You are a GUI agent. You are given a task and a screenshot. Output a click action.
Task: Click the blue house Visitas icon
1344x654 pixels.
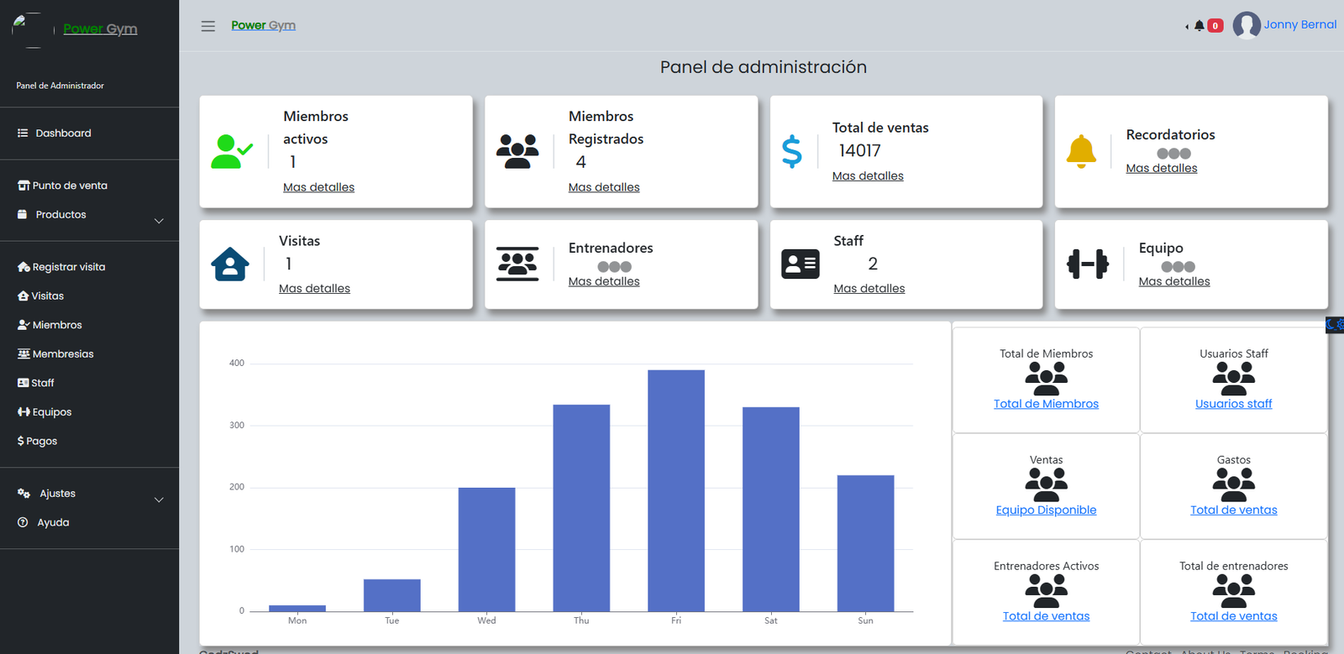pyautogui.click(x=230, y=264)
